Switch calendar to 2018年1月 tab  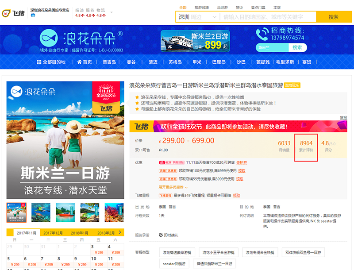80,233
